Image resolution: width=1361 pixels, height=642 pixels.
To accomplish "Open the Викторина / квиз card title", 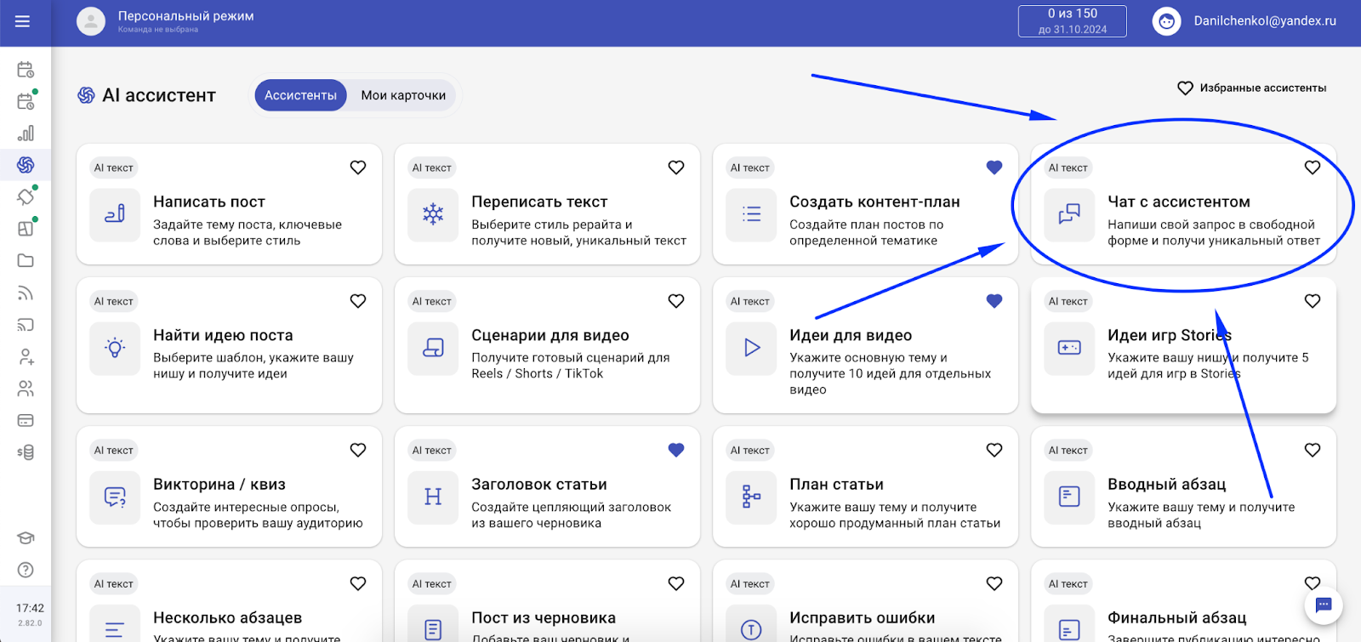I will (x=219, y=485).
